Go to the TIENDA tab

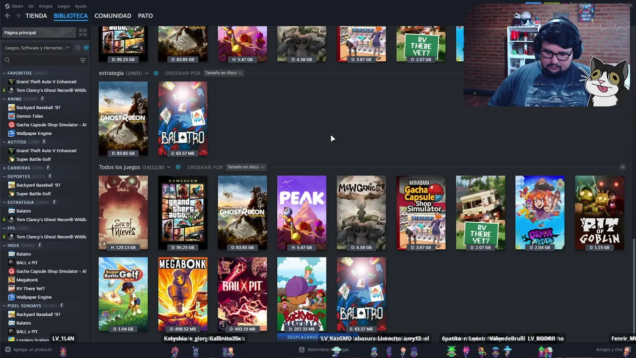36,16
